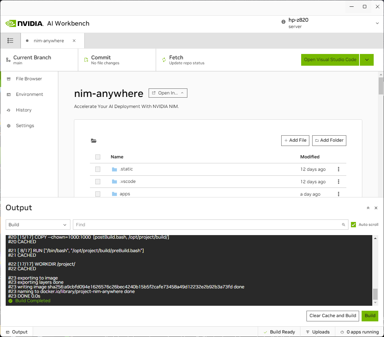Screen dimensions: 384x337
Task: Fetch to update repo status
Action: pos(187,60)
